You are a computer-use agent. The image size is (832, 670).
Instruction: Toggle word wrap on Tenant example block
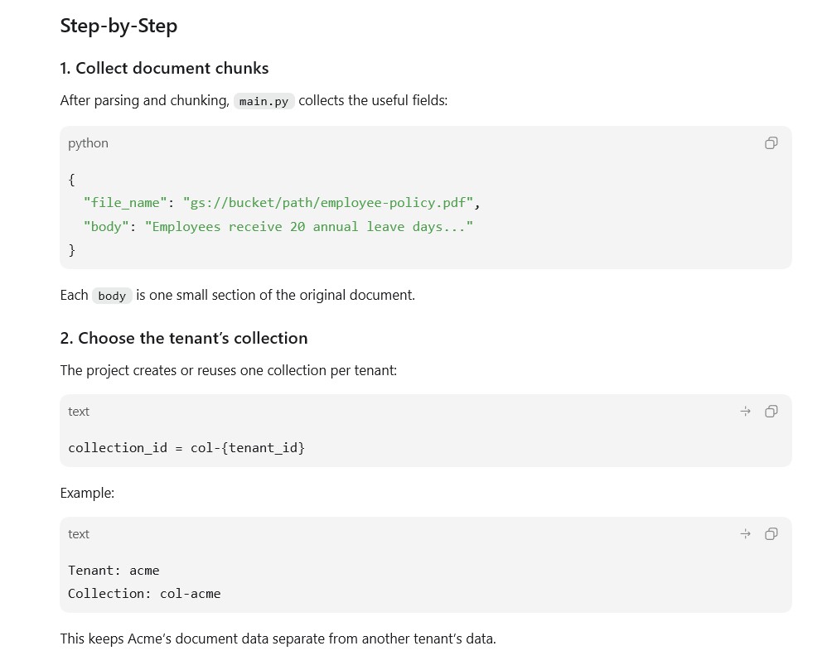(746, 534)
